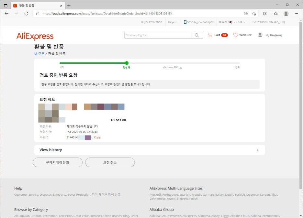Click the Korean flag icon

tap(230, 22)
